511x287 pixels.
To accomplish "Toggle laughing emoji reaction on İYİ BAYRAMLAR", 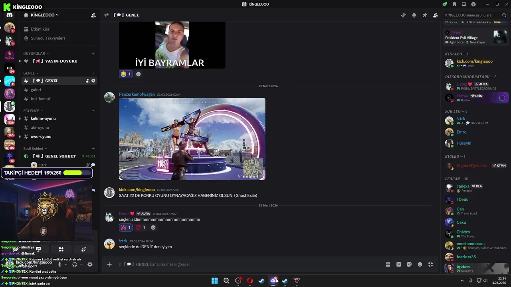I will (x=126, y=74).
